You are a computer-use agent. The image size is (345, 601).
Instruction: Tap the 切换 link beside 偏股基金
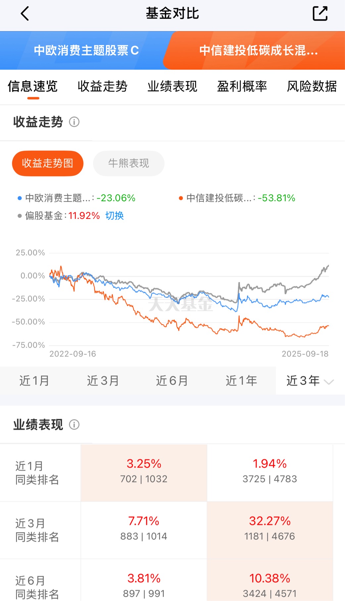click(x=115, y=216)
